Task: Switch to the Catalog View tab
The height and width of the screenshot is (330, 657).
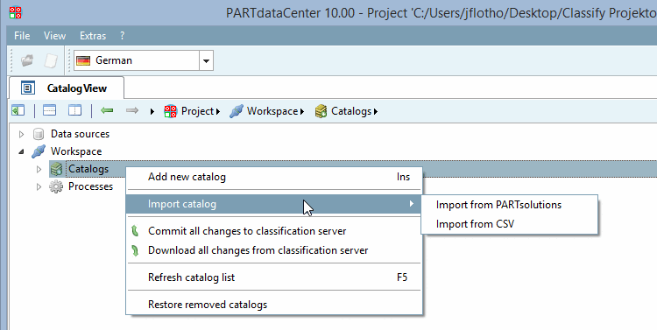Action: tap(67, 88)
